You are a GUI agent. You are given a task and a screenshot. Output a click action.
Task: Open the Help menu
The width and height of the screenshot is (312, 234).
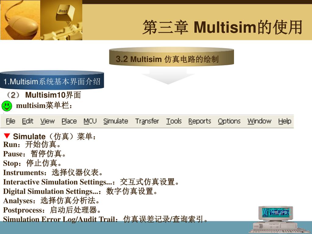[x=285, y=121]
